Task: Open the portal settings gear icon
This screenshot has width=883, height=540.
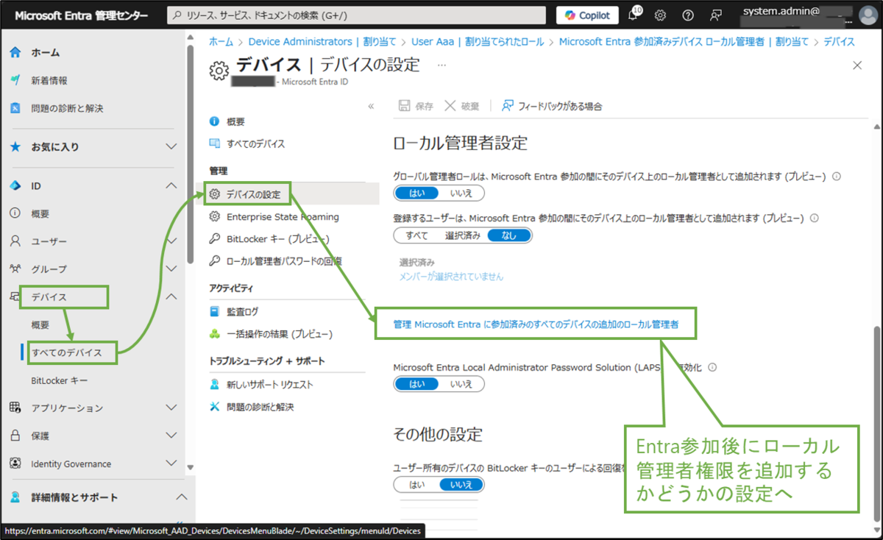Action: [x=661, y=15]
